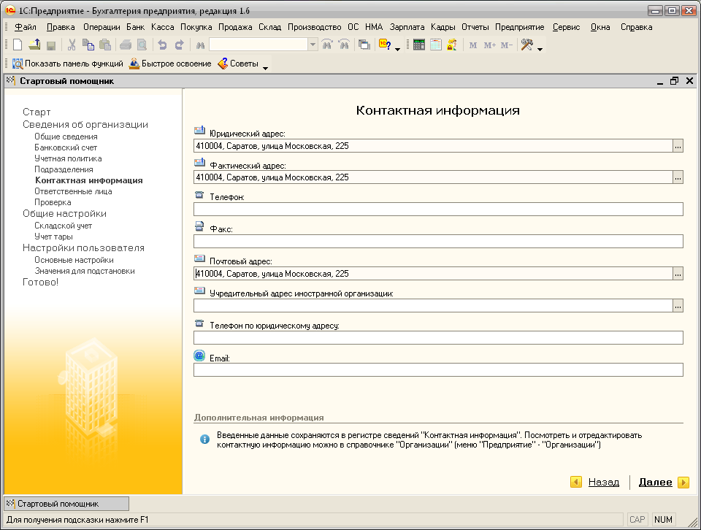
Task: Go to Ответственные лица step
Action: click(73, 191)
